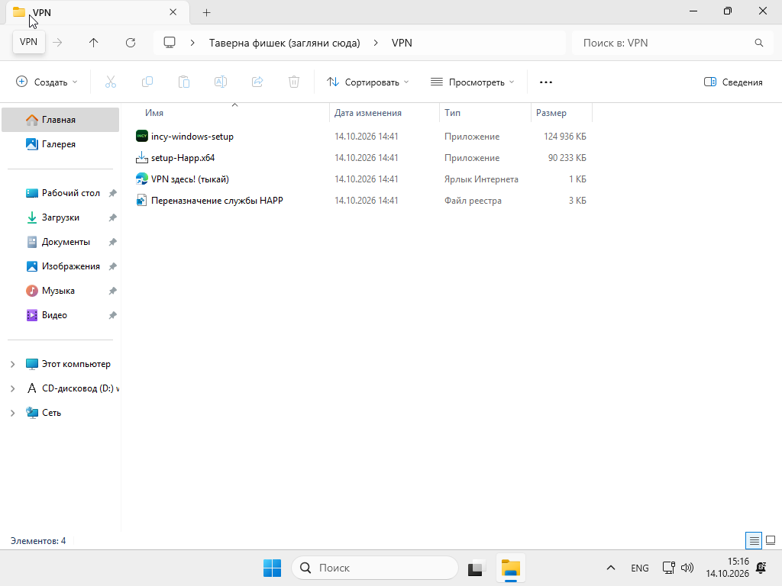The image size is (782, 586).
Task: Click the Delete trash bin icon
Action: (294, 82)
